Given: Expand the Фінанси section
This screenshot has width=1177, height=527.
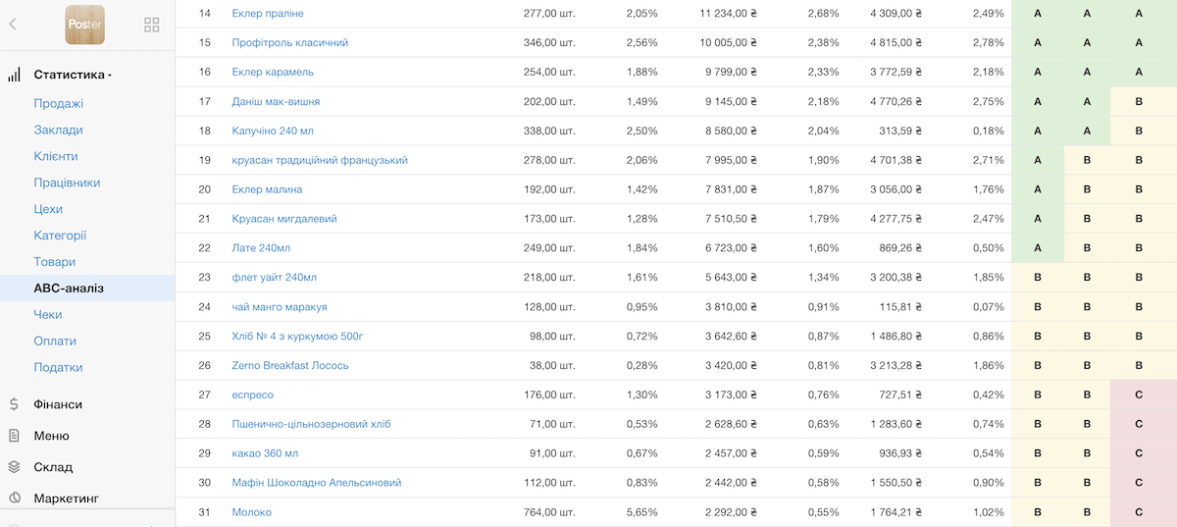Looking at the screenshot, I should coord(58,404).
